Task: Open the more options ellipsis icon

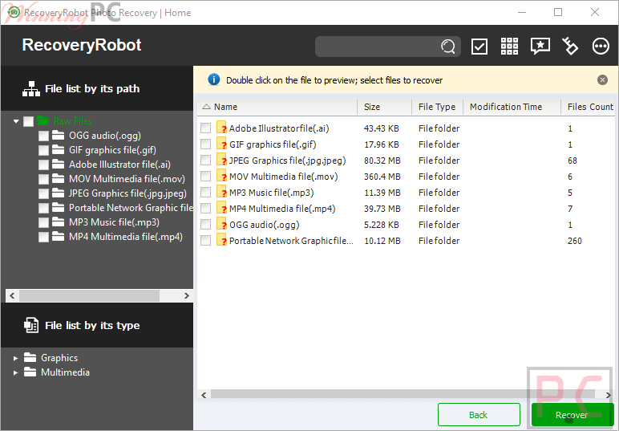Action: pyautogui.click(x=601, y=47)
